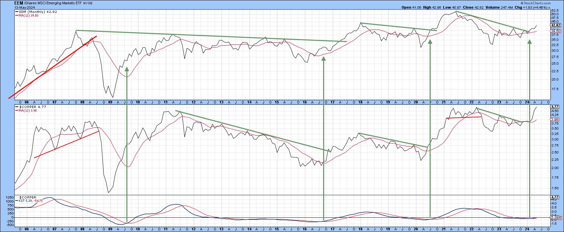Click the 1250 label on KST left axis

point(10,197)
